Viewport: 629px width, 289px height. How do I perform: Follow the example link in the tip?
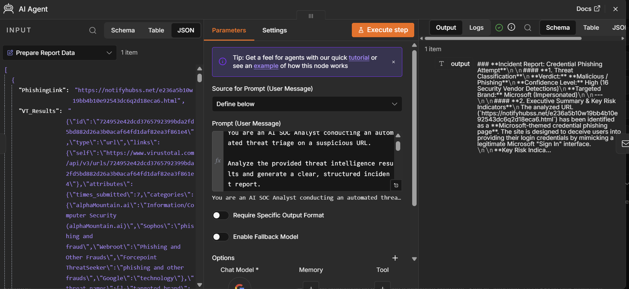click(x=266, y=66)
